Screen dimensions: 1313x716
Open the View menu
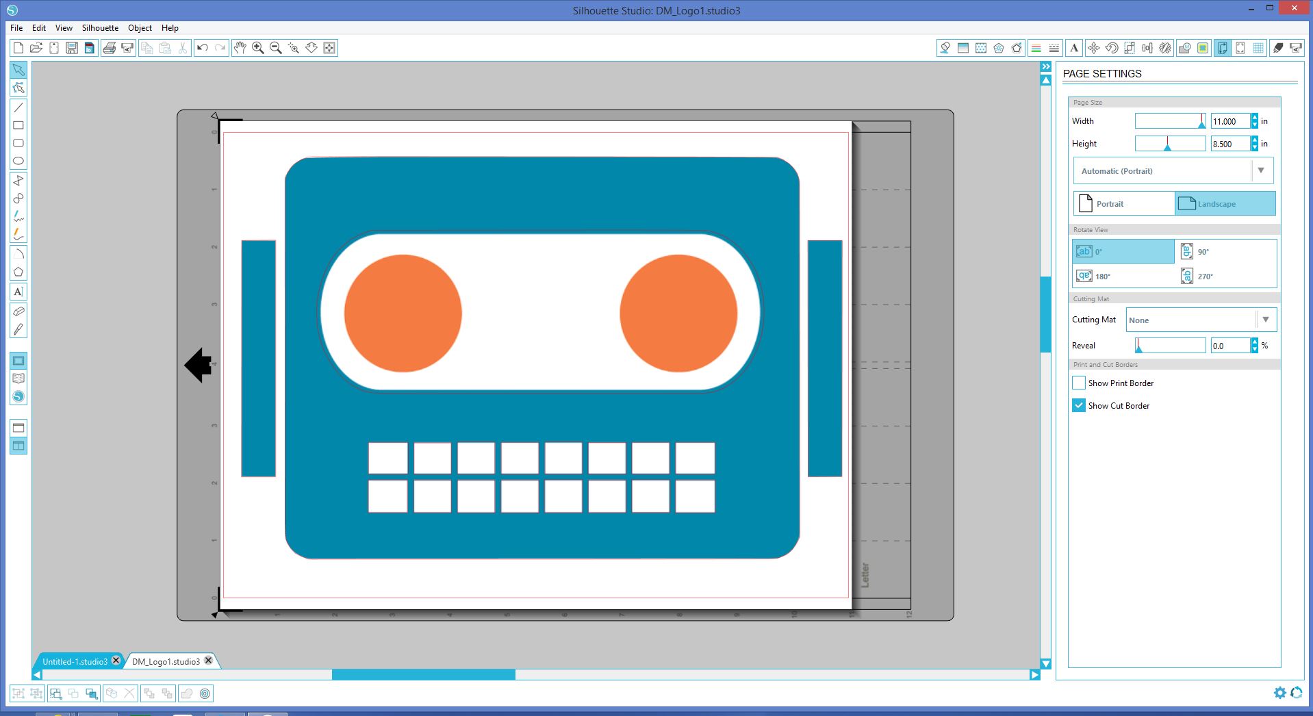pyautogui.click(x=64, y=28)
